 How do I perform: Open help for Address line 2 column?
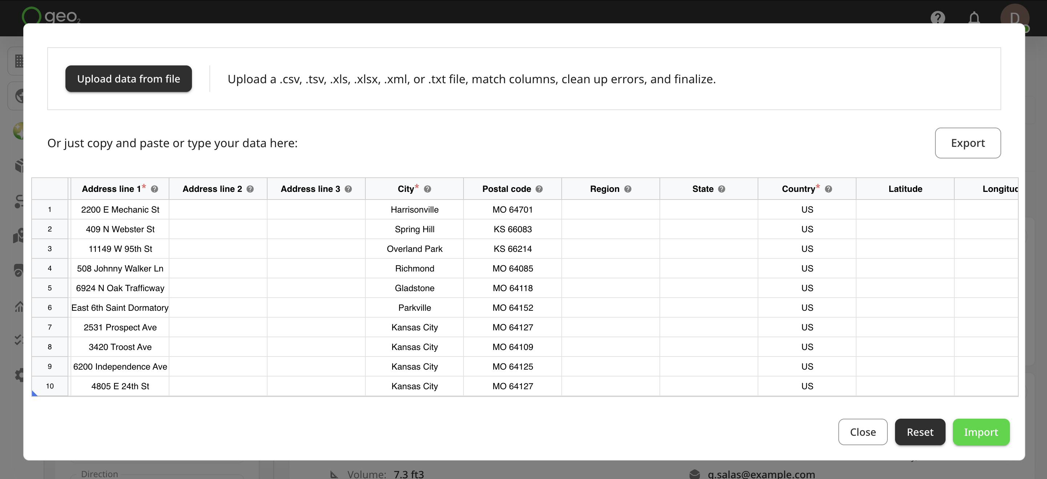point(250,189)
